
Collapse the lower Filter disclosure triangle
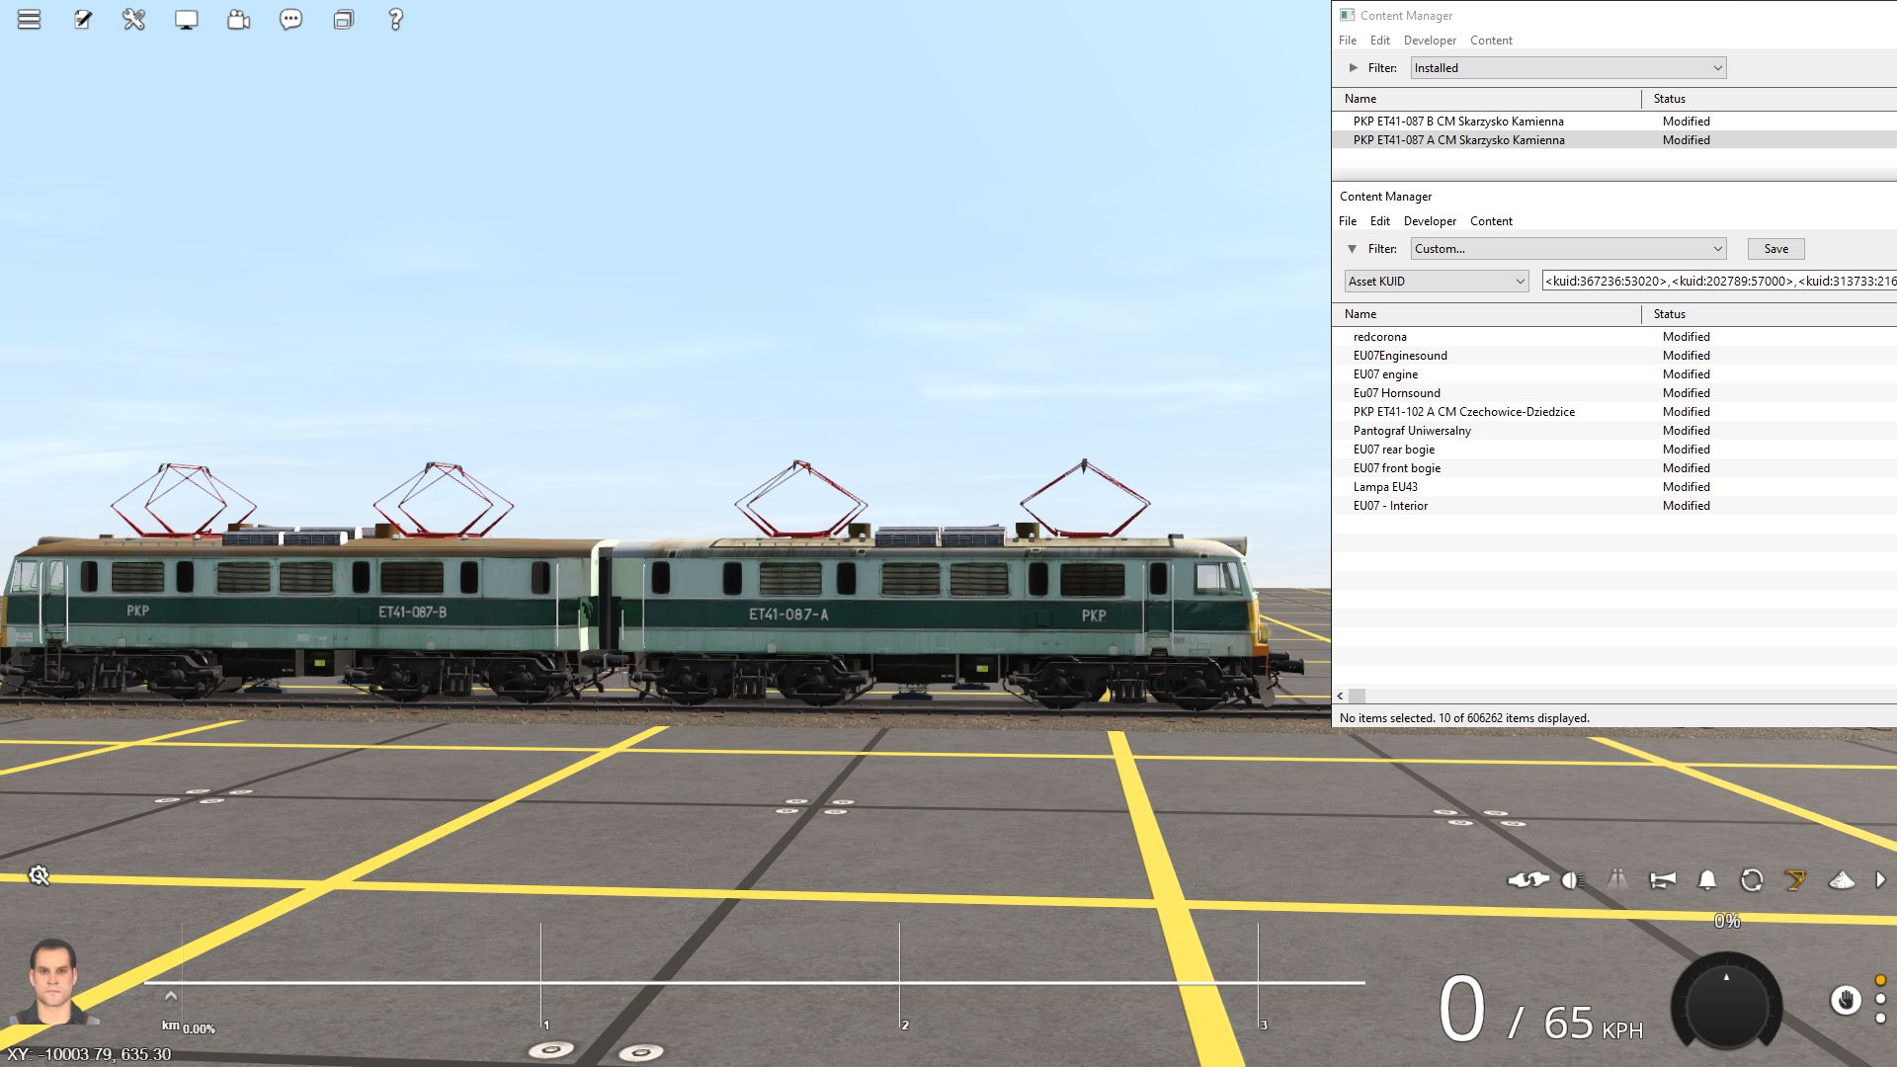pos(1353,249)
